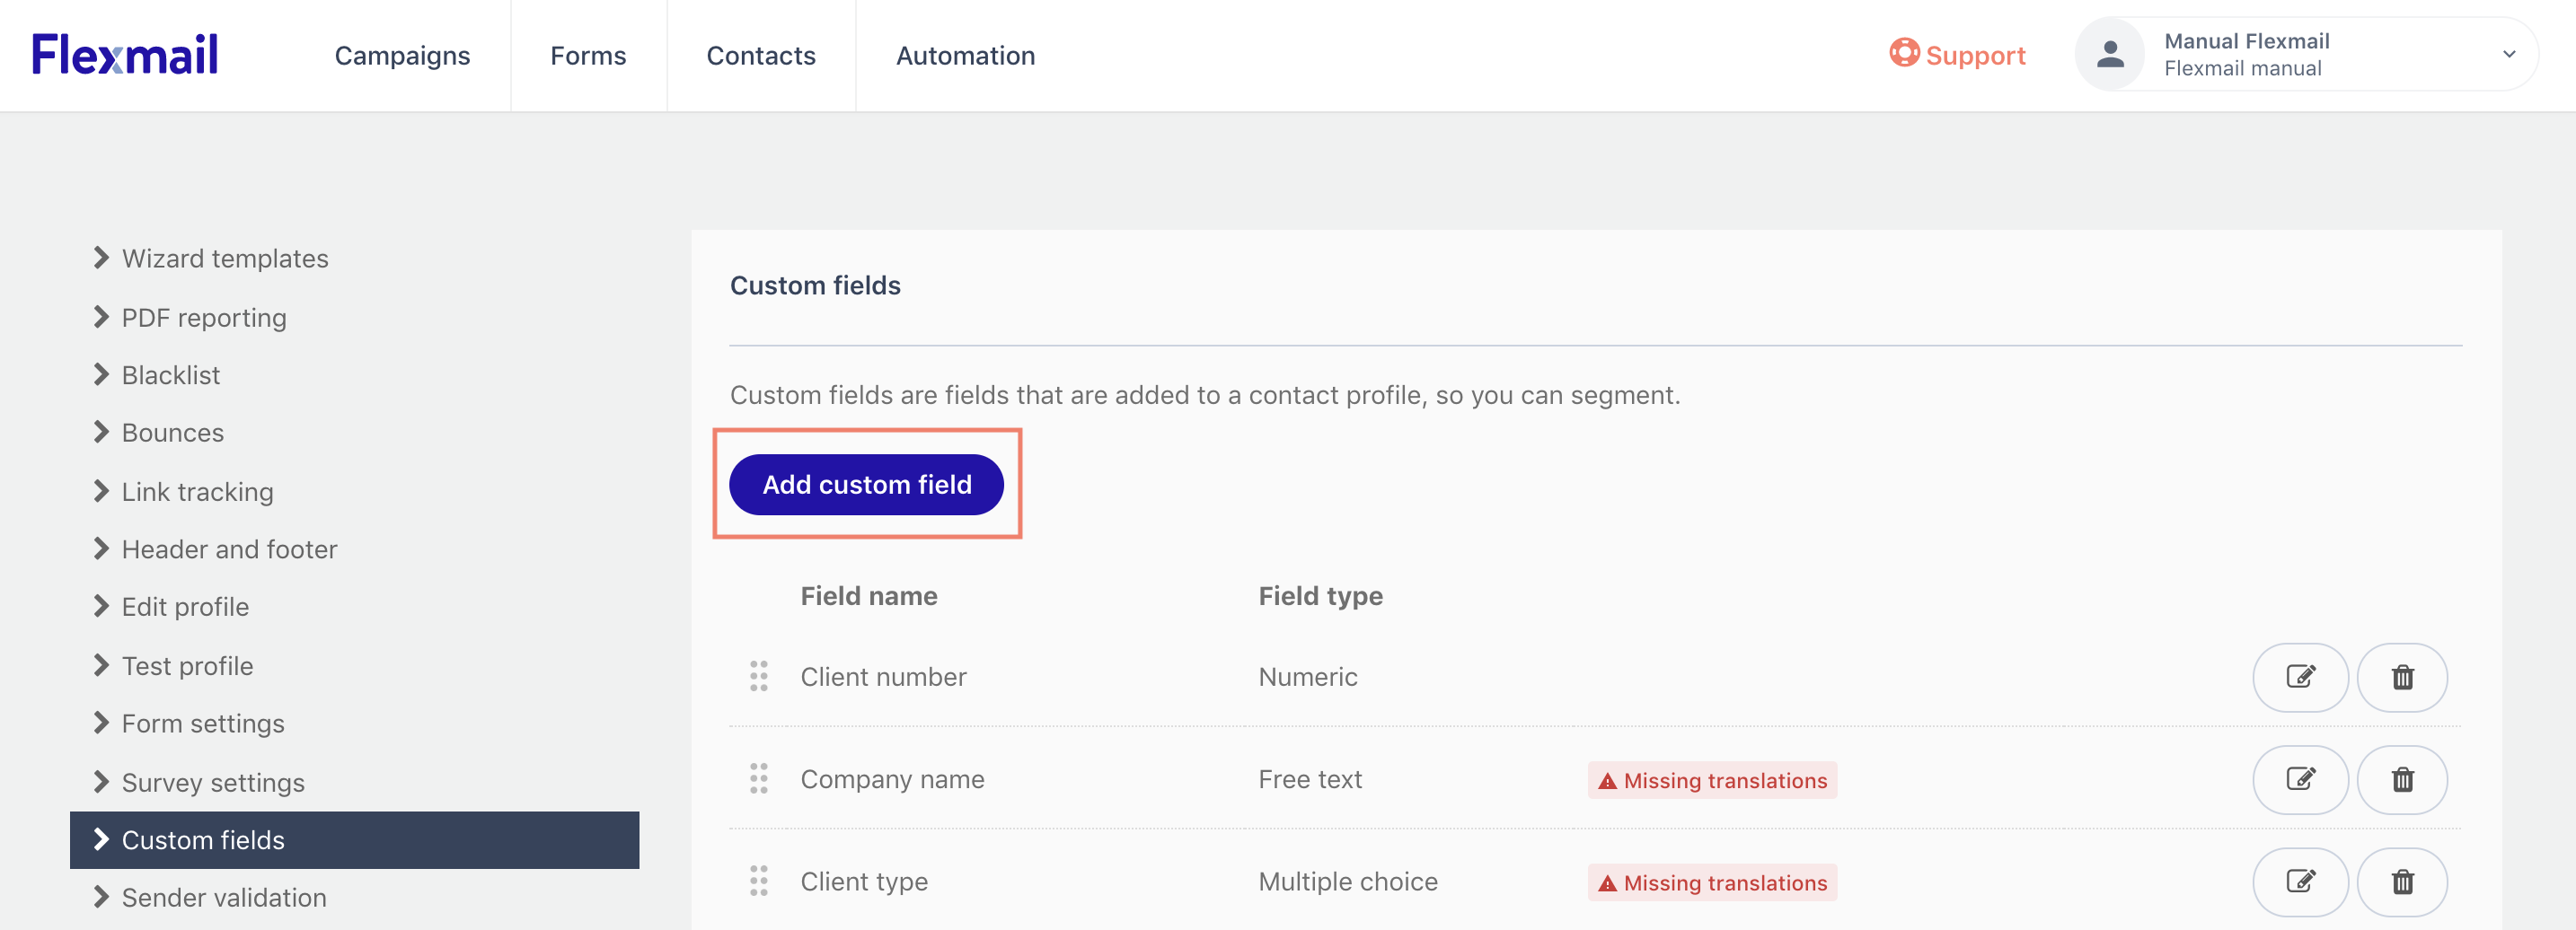Delete the Company name custom field
2576x930 pixels.
(2401, 779)
